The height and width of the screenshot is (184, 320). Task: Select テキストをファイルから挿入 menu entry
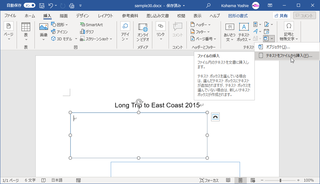[286, 56]
